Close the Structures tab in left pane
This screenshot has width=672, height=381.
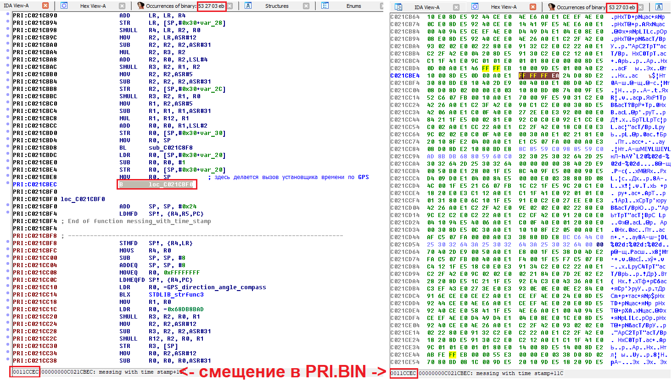click(306, 6)
